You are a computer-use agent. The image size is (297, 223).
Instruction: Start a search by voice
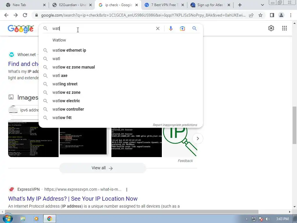(171, 28)
